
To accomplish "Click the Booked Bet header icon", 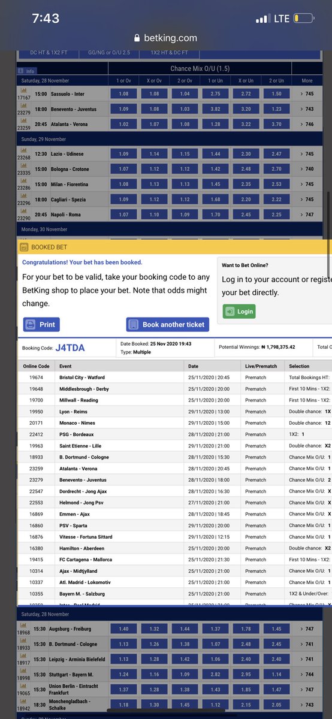I will coord(23,246).
